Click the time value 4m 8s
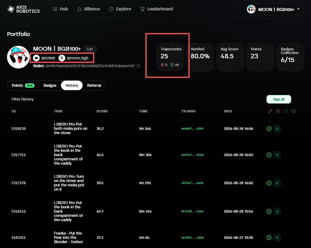311x248 pixels. [x=144, y=237]
